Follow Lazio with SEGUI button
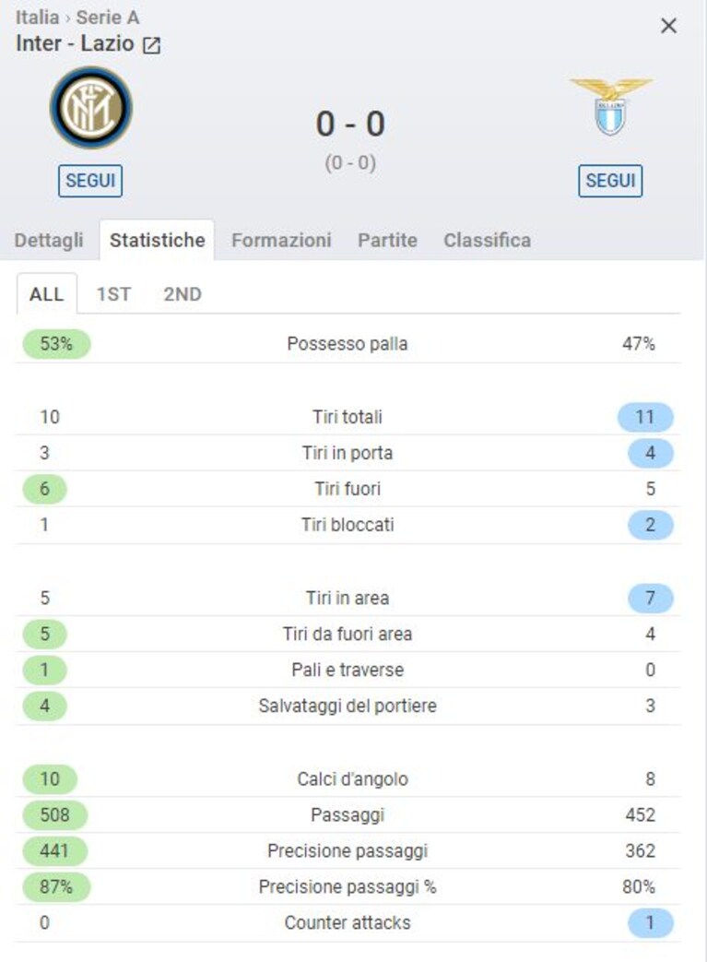The width and height of the screenshot is (707, 962). click(x=610, y=181)
